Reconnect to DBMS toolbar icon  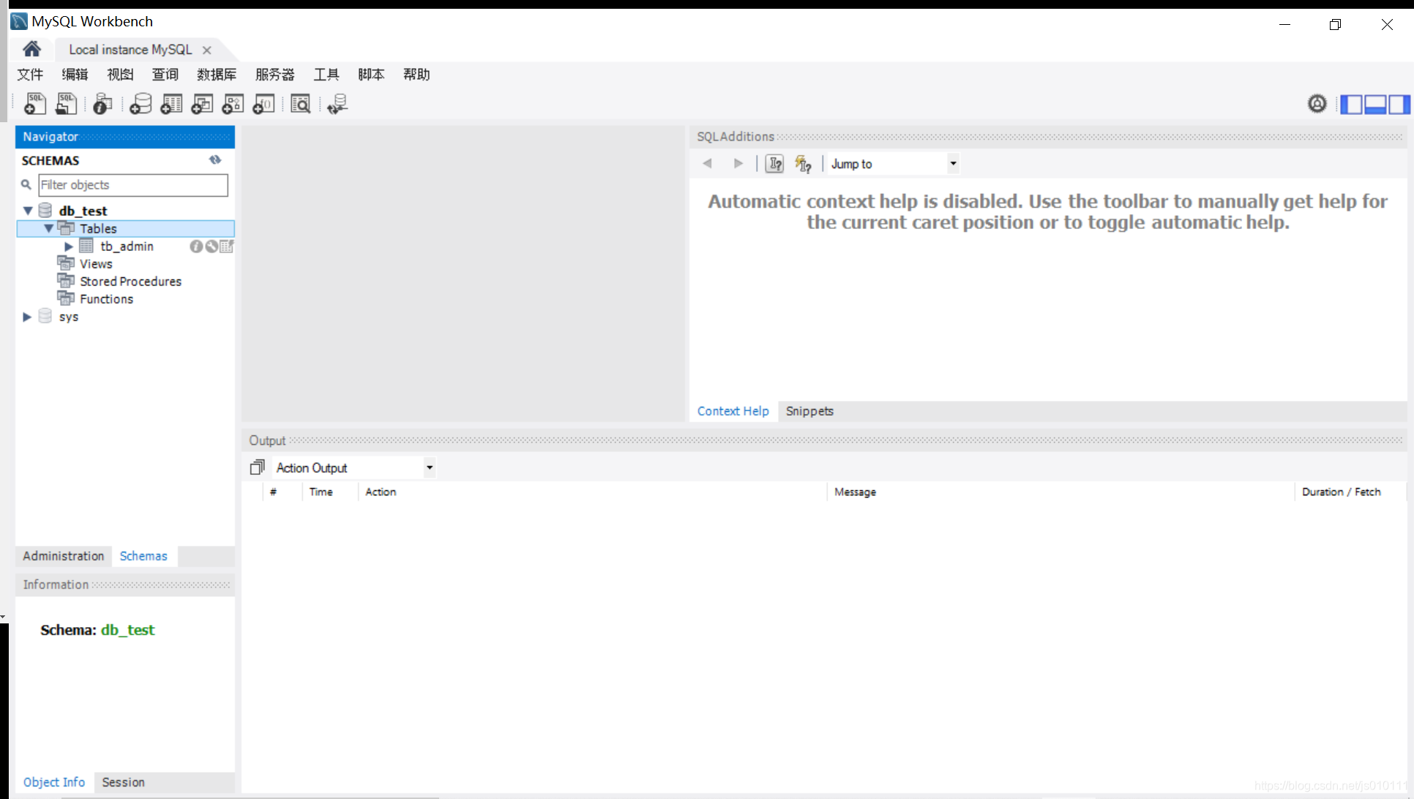coord(337,104)
